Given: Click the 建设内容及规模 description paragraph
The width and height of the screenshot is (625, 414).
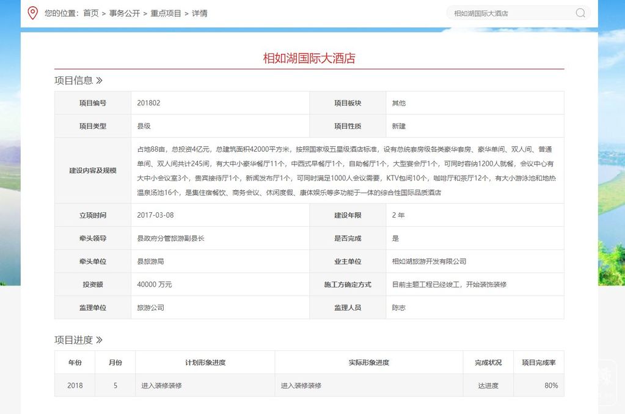Looking at the screenshot, I should pos(345,171).
